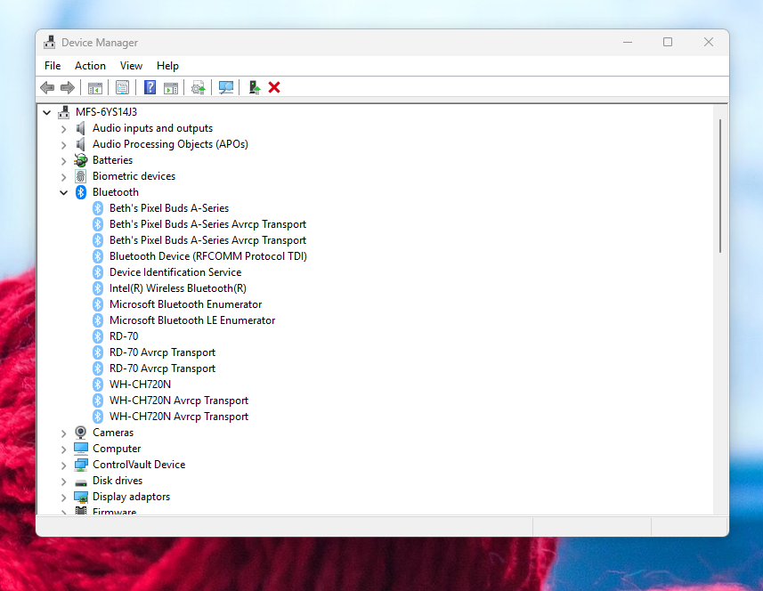This screenshot has height=591, width=763.
Task: Open the File menu
Action: pos(53,66)
